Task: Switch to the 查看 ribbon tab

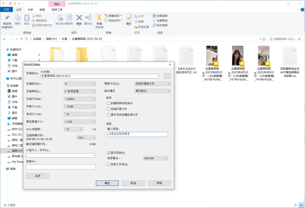Action: [42, 10]
